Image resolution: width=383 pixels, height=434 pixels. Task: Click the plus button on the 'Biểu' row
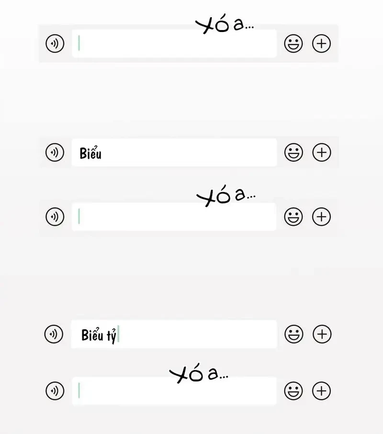tap(321, 152)
